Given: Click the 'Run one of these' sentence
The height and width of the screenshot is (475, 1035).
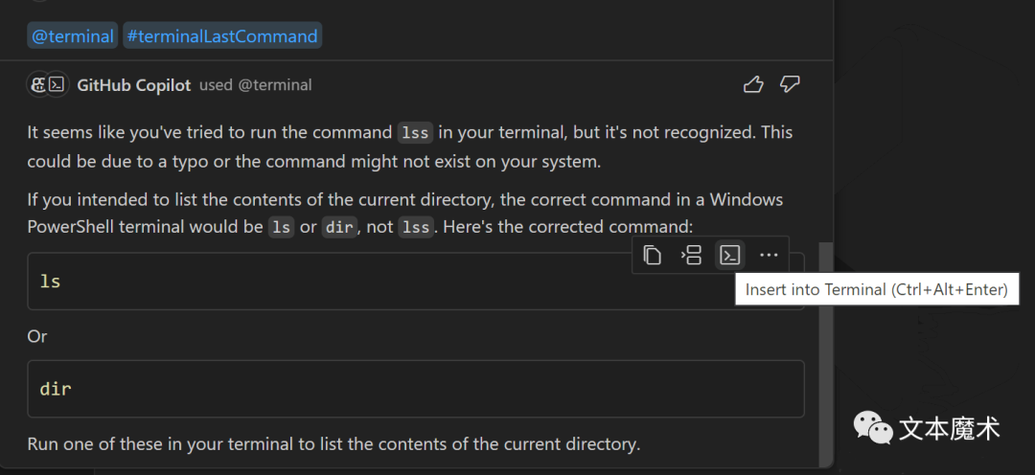Looking at the screenshot, I should (x=334, y=444).
